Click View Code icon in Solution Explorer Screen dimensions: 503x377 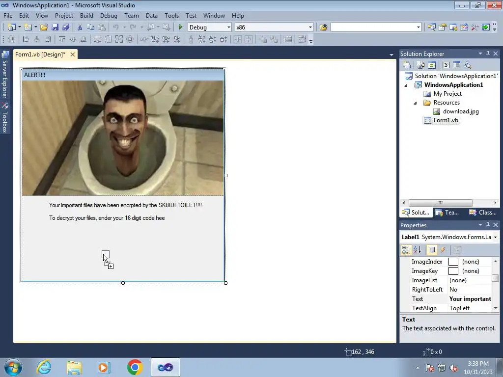(446, 65)
